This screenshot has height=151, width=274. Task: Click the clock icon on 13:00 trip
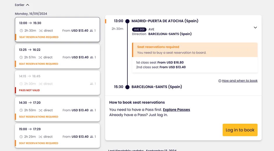point(21,31)
